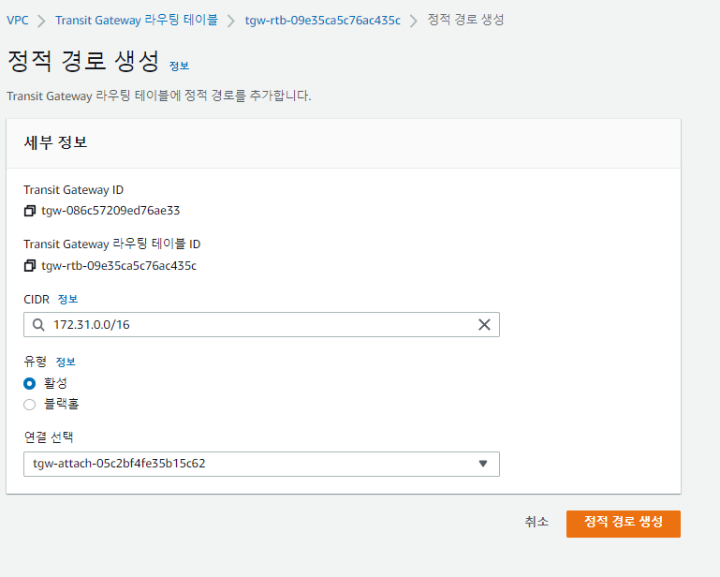This screenshot has width=720, height=577.
Task: Select the 블랙홀 radio option
Action: 30,405
